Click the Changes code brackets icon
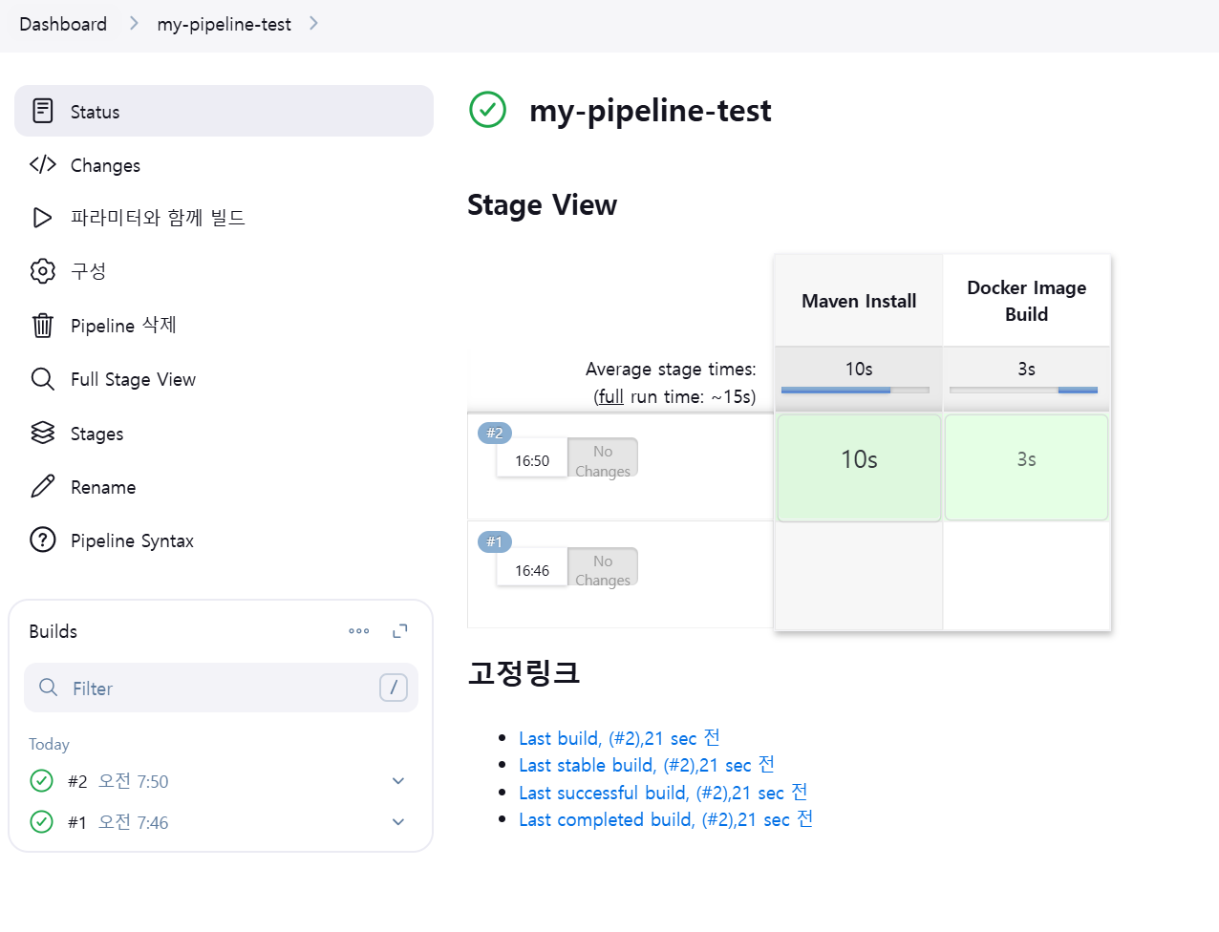 43,164
